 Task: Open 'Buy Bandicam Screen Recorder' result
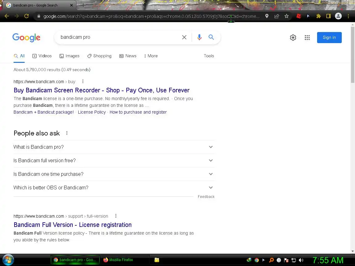[x=101, y=90]
